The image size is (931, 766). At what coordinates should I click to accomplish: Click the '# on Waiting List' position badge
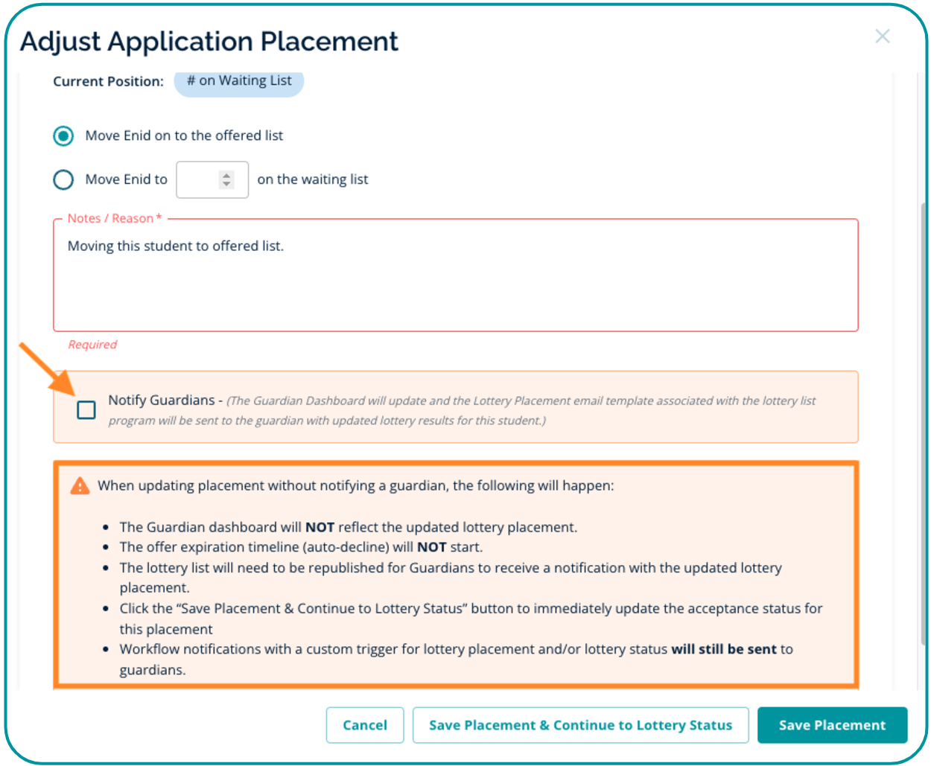tap(239, 81)
